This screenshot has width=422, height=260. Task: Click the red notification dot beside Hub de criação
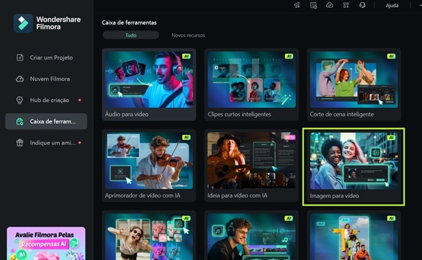[80, 100]
